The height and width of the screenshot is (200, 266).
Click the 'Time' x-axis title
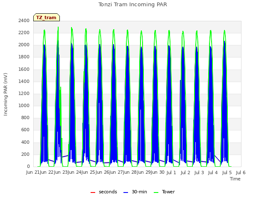click(235, 179)
